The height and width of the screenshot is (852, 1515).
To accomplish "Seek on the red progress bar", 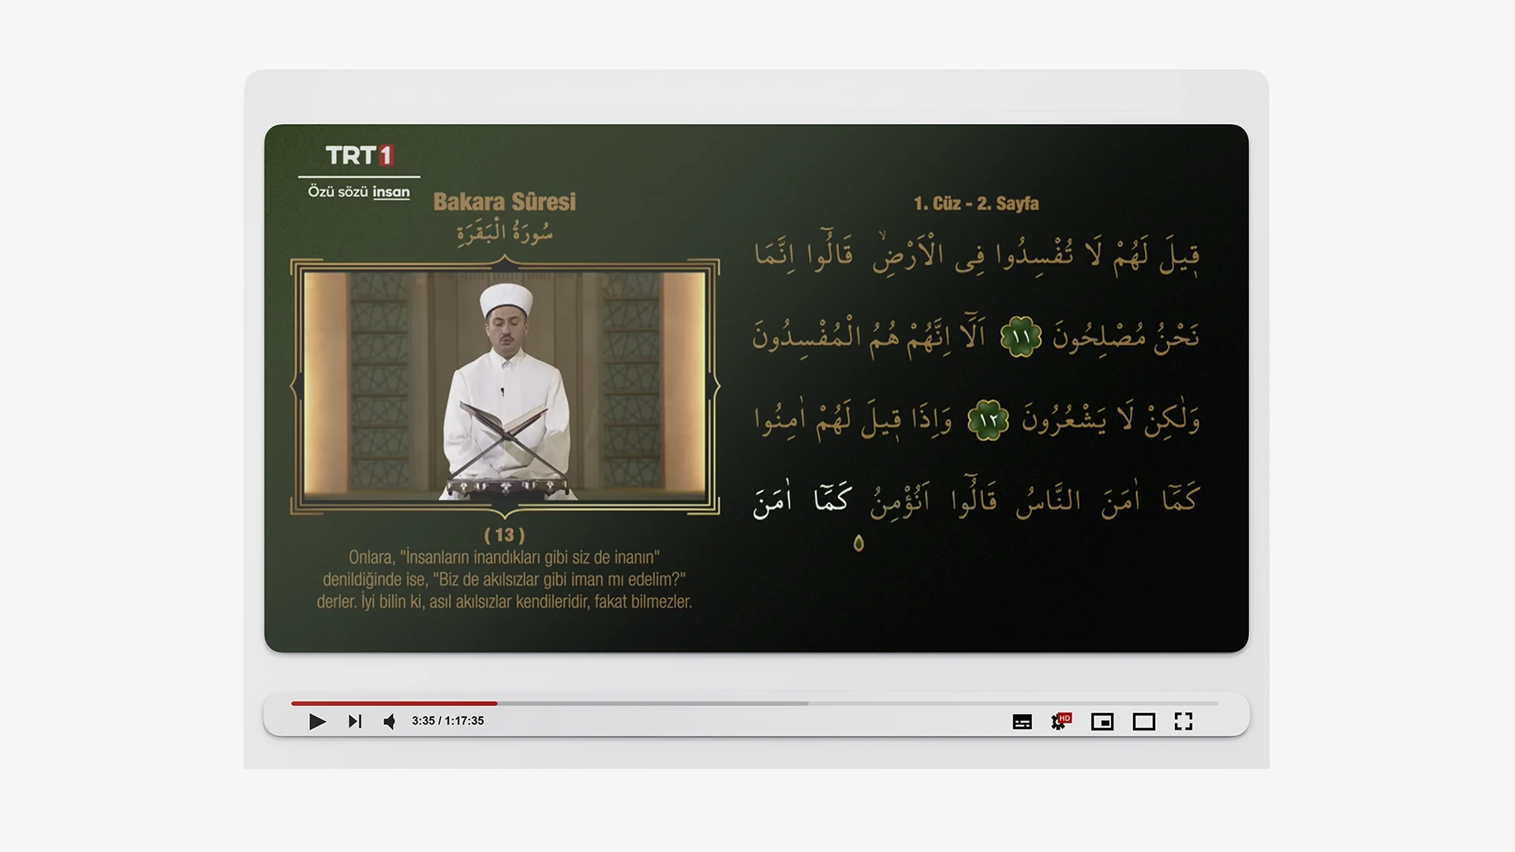I will [x=394, y=703].
